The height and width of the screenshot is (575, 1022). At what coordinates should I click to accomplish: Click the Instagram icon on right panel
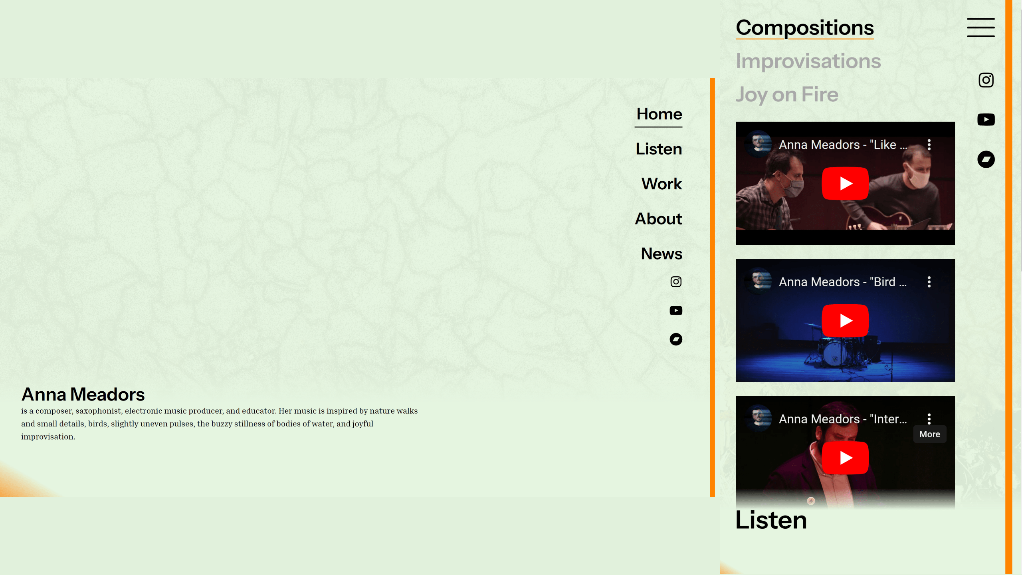coord(986,79)
